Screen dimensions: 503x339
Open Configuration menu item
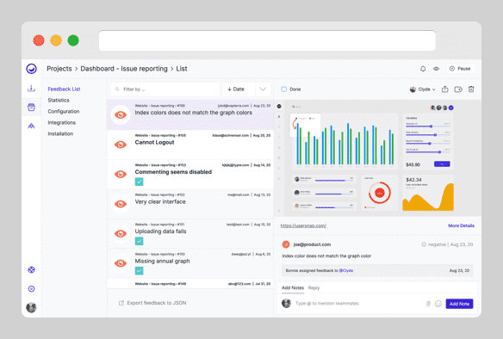pos(64,112)
